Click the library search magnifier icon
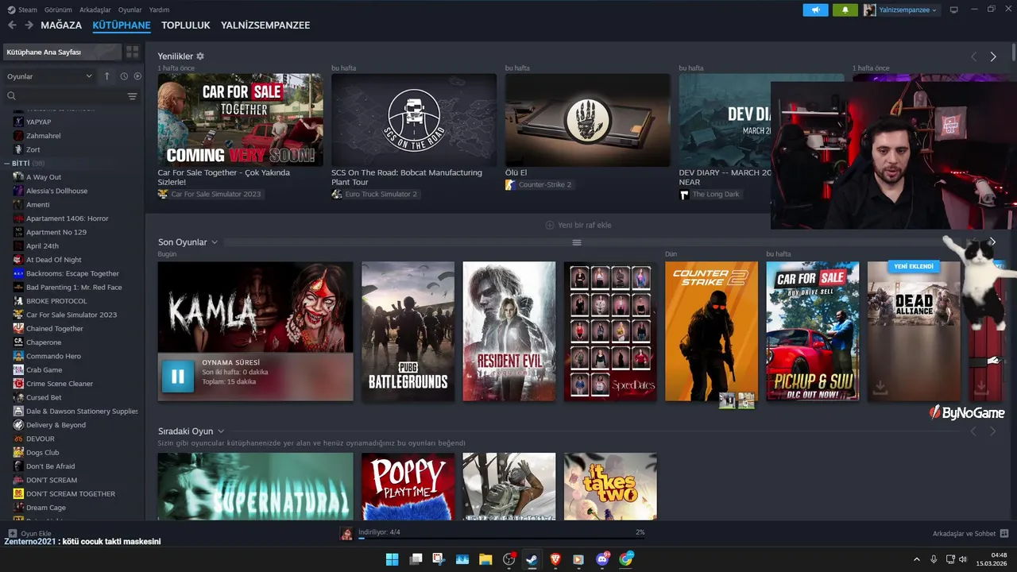 (x=11, y=96)
